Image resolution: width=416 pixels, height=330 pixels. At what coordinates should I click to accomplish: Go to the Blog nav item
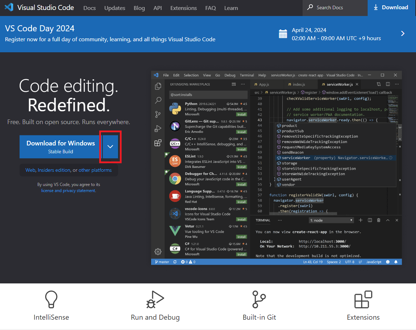pyautogui.click(x=139, y=8)
